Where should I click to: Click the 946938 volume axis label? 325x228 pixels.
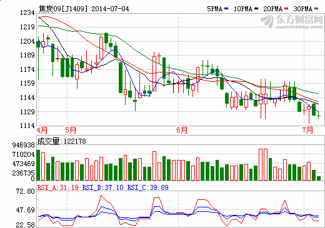[24, 145]
